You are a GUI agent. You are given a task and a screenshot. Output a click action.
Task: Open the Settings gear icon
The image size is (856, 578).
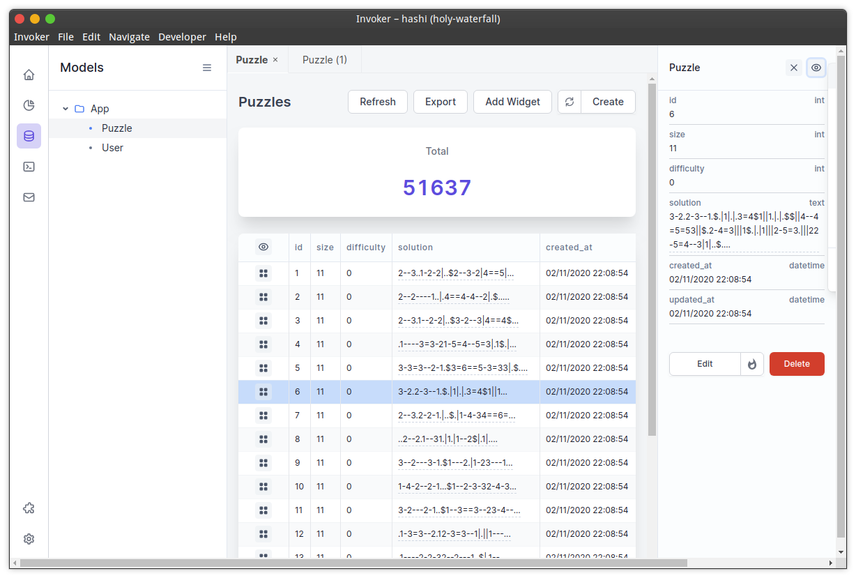29,538
